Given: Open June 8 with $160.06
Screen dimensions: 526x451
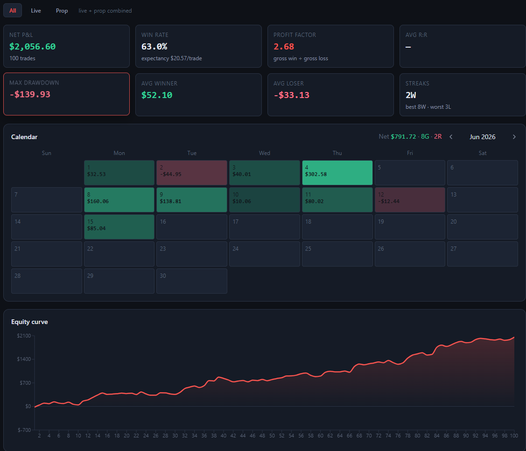Looking at the screenshot, I should (119, 200).
